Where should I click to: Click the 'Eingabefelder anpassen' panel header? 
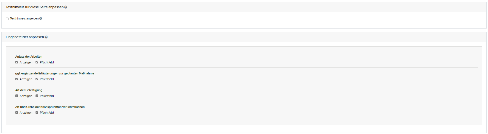pos(25,37)
